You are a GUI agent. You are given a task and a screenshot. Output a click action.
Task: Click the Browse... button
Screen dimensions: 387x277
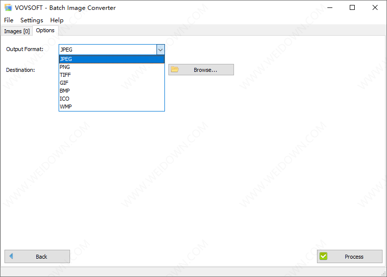201,70
